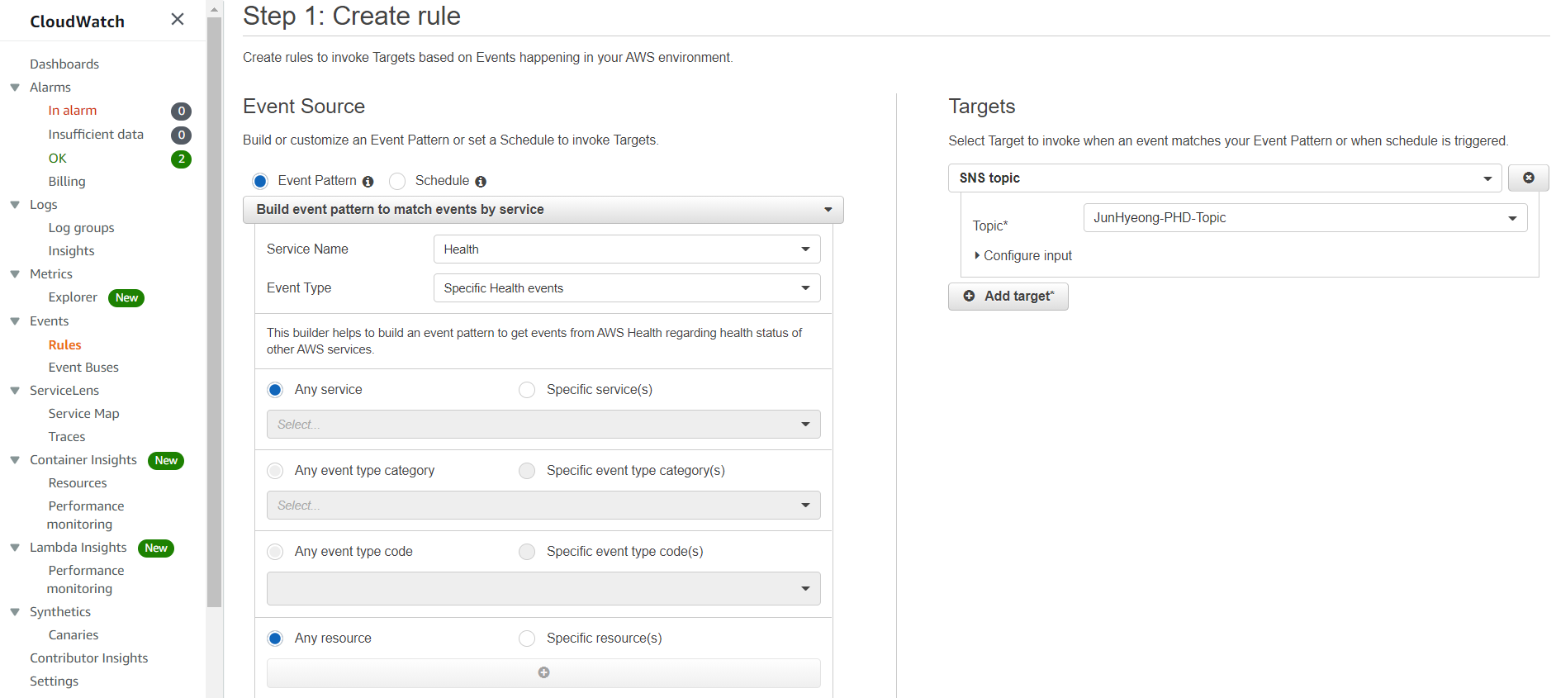1556x698 pixels.
Task: Collapse the Alarms section arrow
Action: point(15,88)
